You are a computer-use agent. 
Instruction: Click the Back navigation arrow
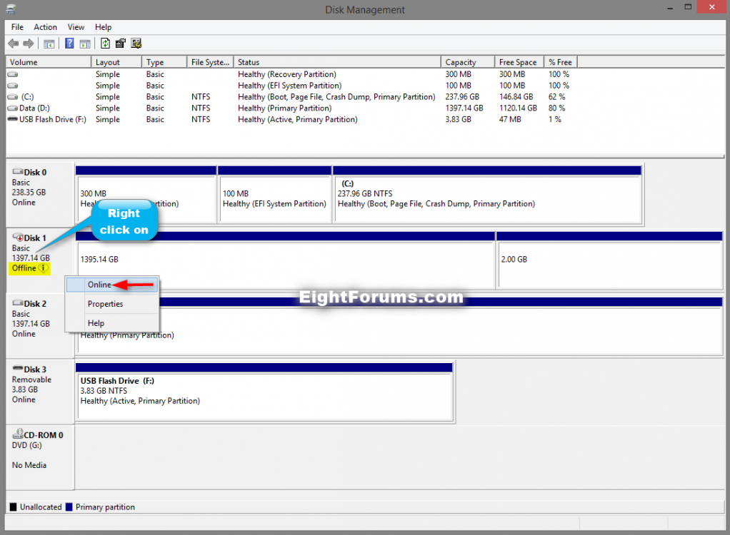13,43
